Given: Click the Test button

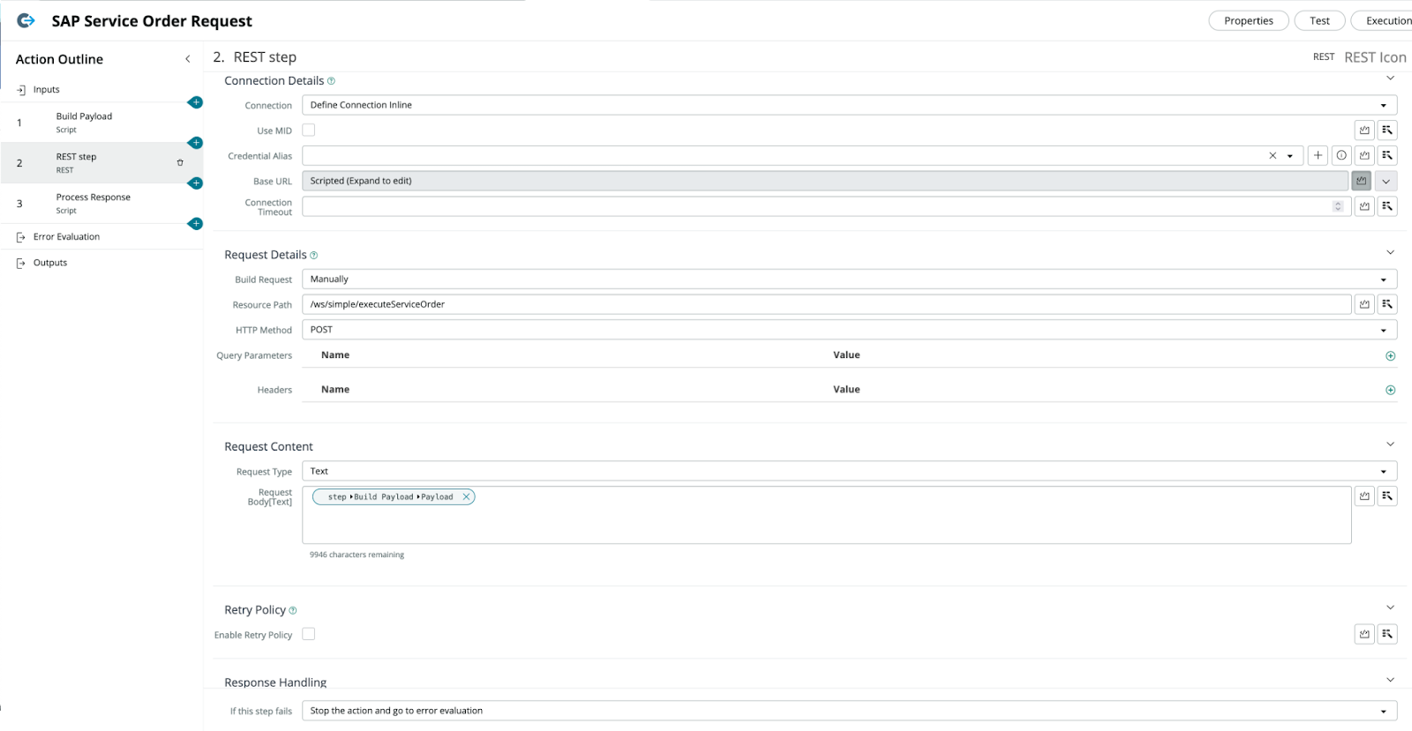Looking at the screenshot, I should (1319, 21).
